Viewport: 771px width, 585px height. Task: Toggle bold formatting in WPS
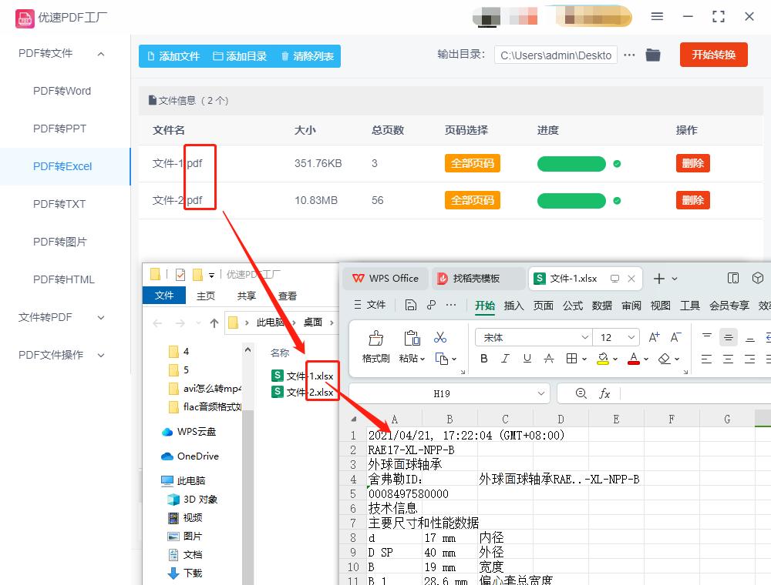click(x=484, y=359)
